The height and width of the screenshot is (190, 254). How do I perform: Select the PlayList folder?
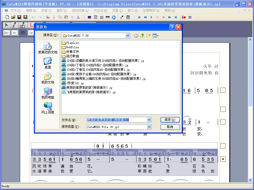coord(70,43)
